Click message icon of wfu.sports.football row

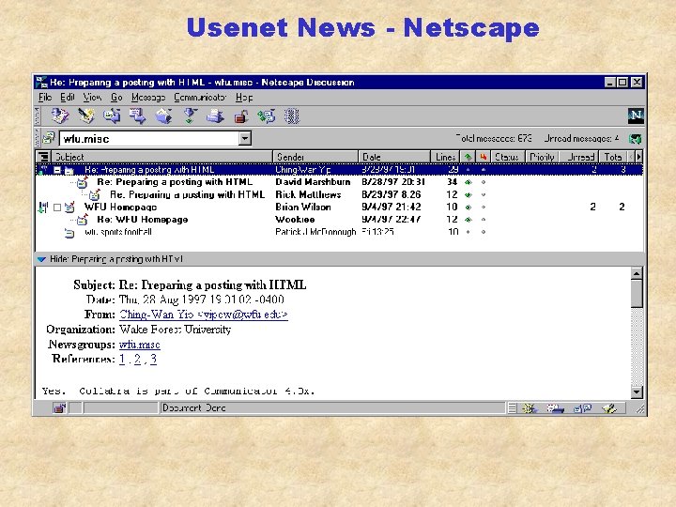pos(69,233)
